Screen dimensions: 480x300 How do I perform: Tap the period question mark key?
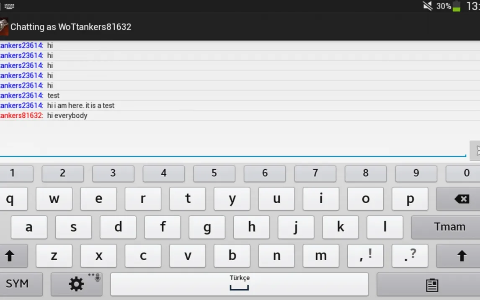coord(410,256)
